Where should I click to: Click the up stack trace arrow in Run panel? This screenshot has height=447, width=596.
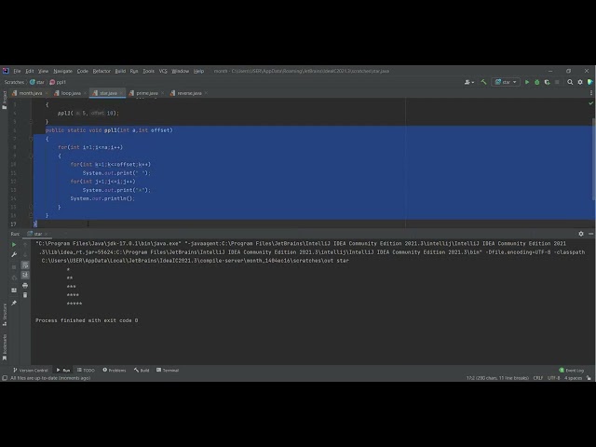(25, 245)
